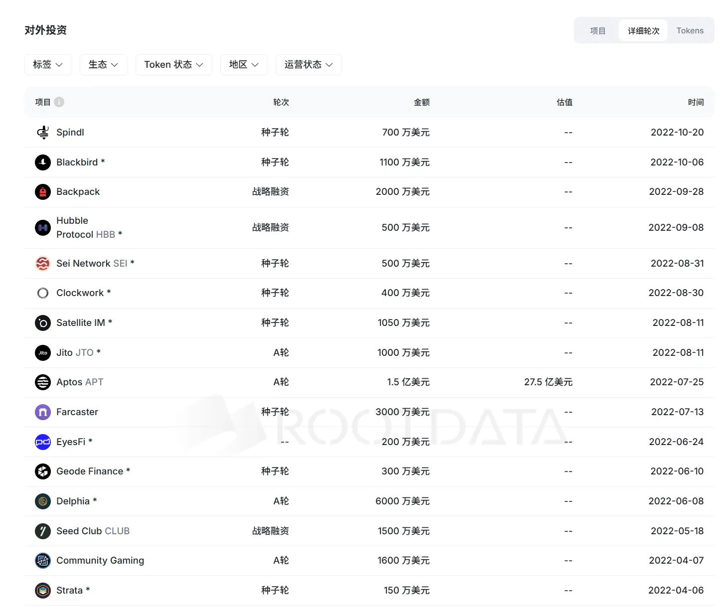Open the 标签 filter dropdown
This screenshot has height=610, width=720.
(x=48, y=65)
